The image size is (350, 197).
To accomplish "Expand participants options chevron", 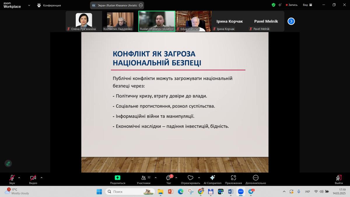I will click(x=155, y=177).
